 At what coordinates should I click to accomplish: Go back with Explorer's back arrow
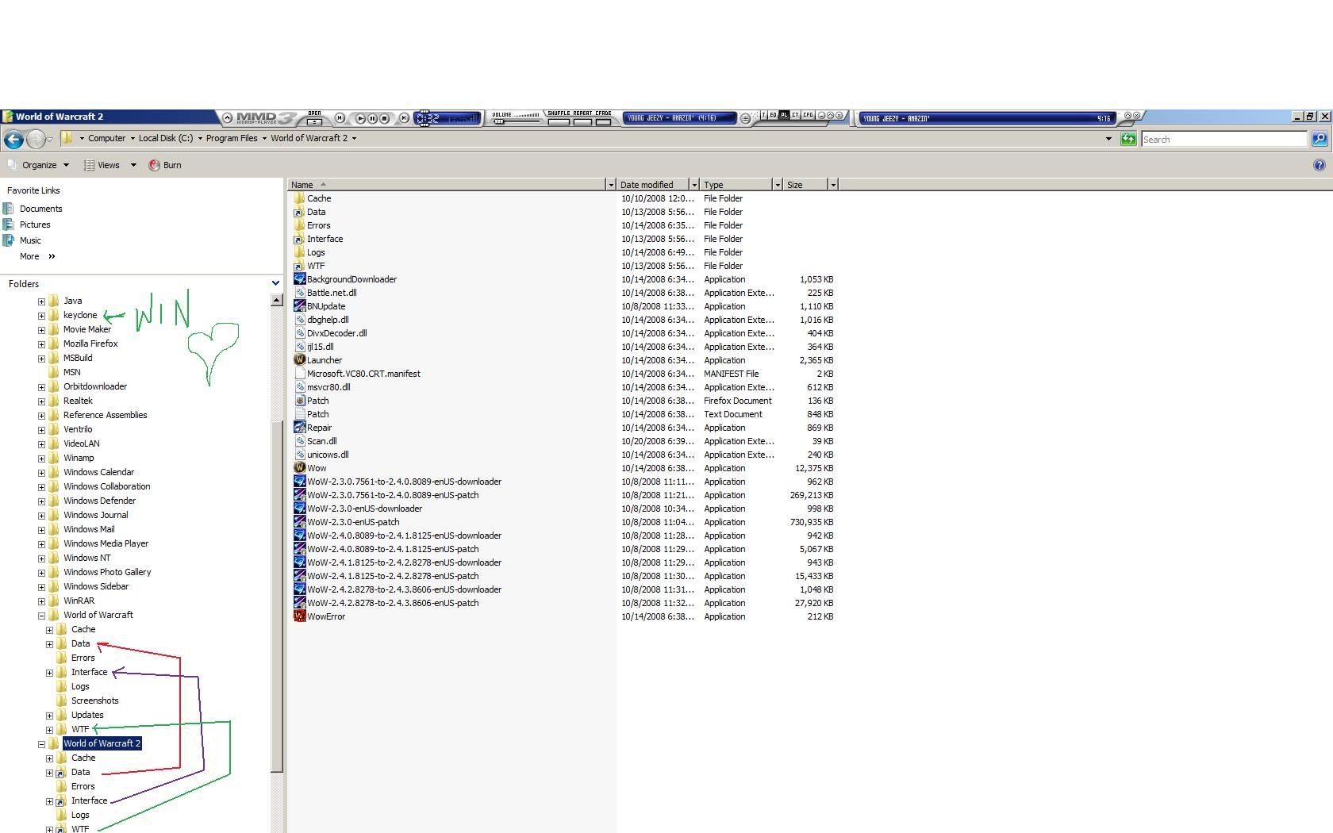click(13, 140)
